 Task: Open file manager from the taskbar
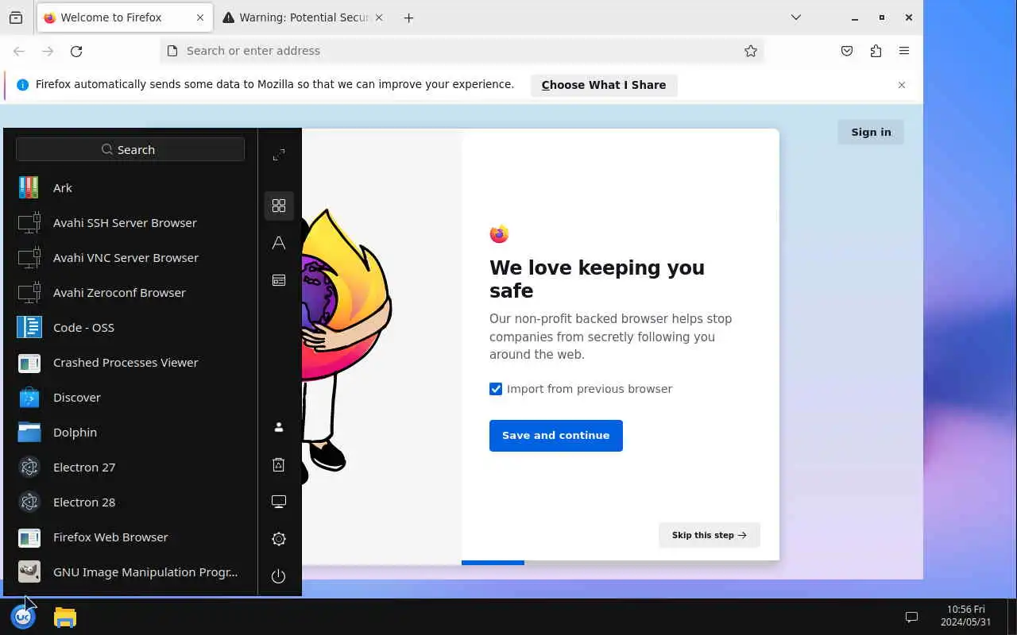[x=65, y=617]
